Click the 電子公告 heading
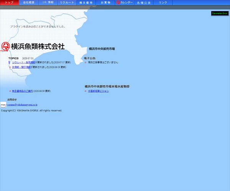The width and height of the screenshot is (230, 191). click(x=90, y=58)
